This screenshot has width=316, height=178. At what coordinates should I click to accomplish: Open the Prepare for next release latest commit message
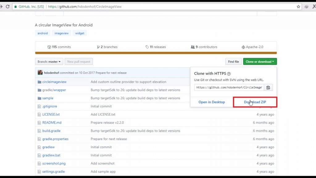(111, 73)
